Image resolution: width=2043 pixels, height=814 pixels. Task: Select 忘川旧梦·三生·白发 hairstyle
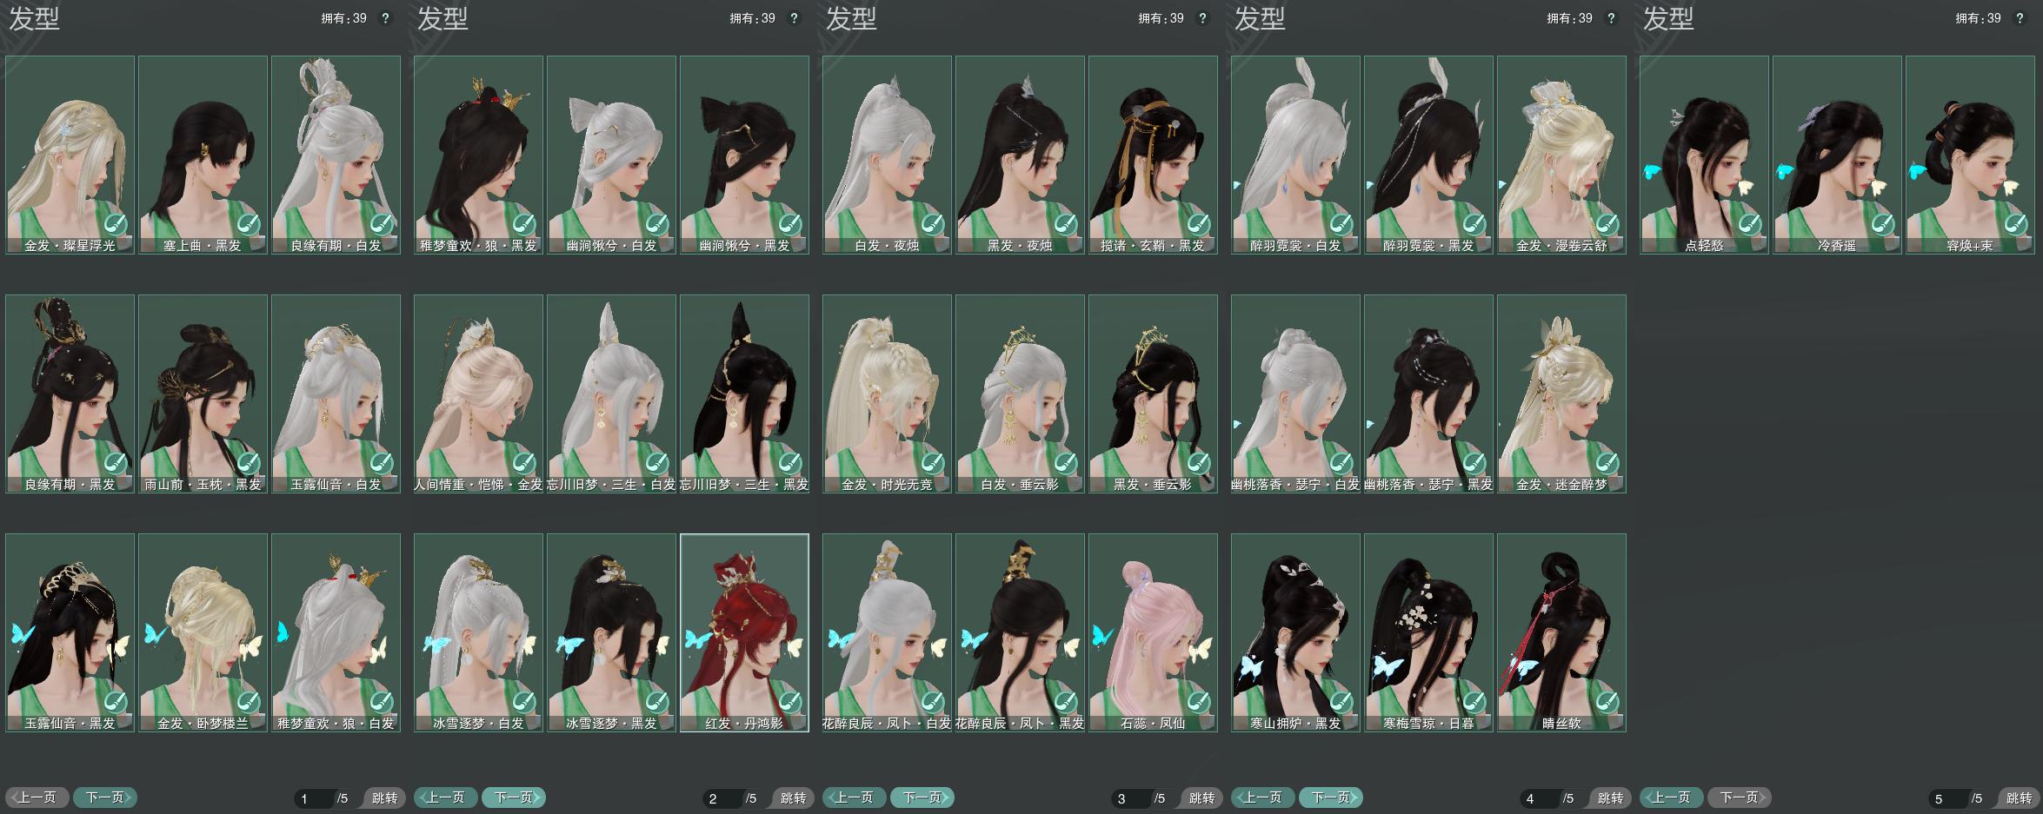(612, 394)
